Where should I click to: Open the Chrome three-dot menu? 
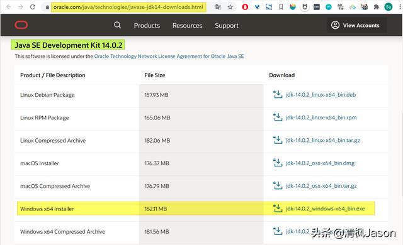400,7
